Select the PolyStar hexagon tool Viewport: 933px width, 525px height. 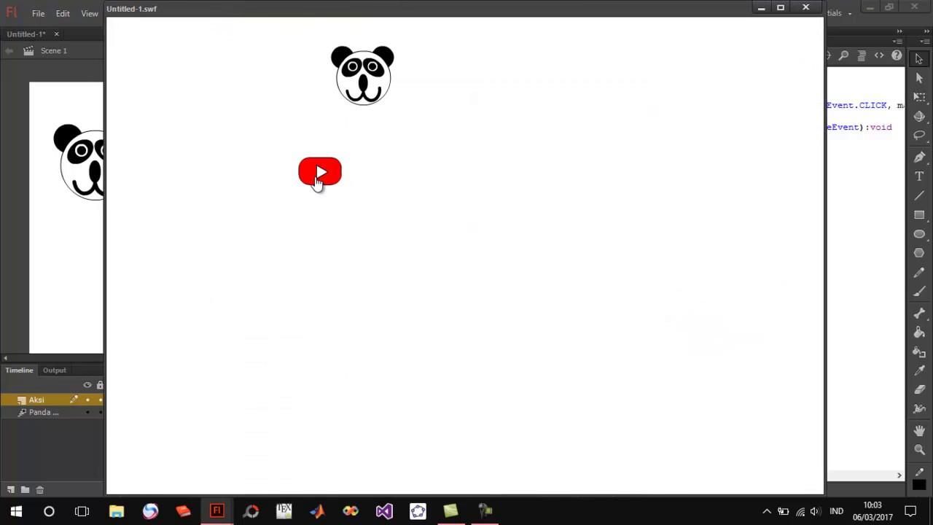pyautogui.click(x=919, y=253)
